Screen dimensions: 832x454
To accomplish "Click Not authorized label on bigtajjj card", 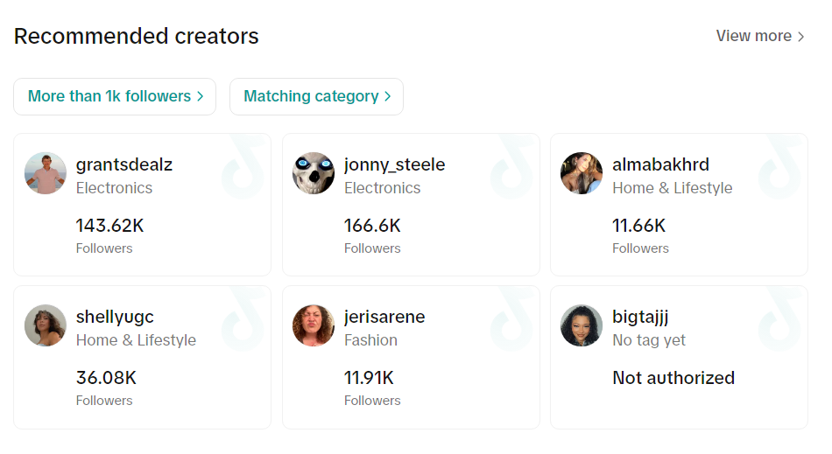I will 673,378.
